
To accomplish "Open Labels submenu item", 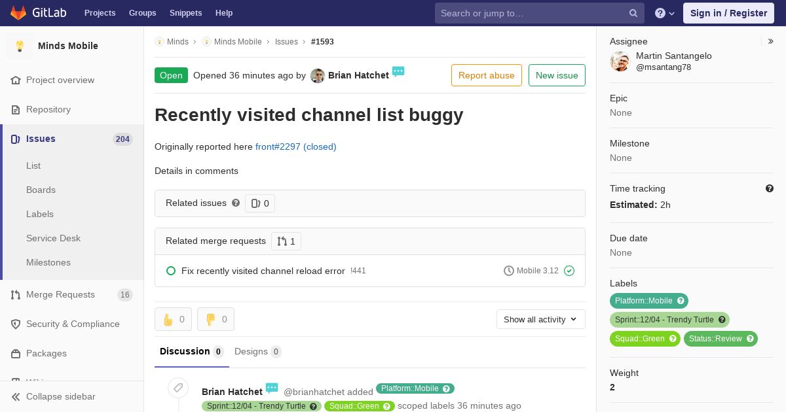I will pos(40,215).
